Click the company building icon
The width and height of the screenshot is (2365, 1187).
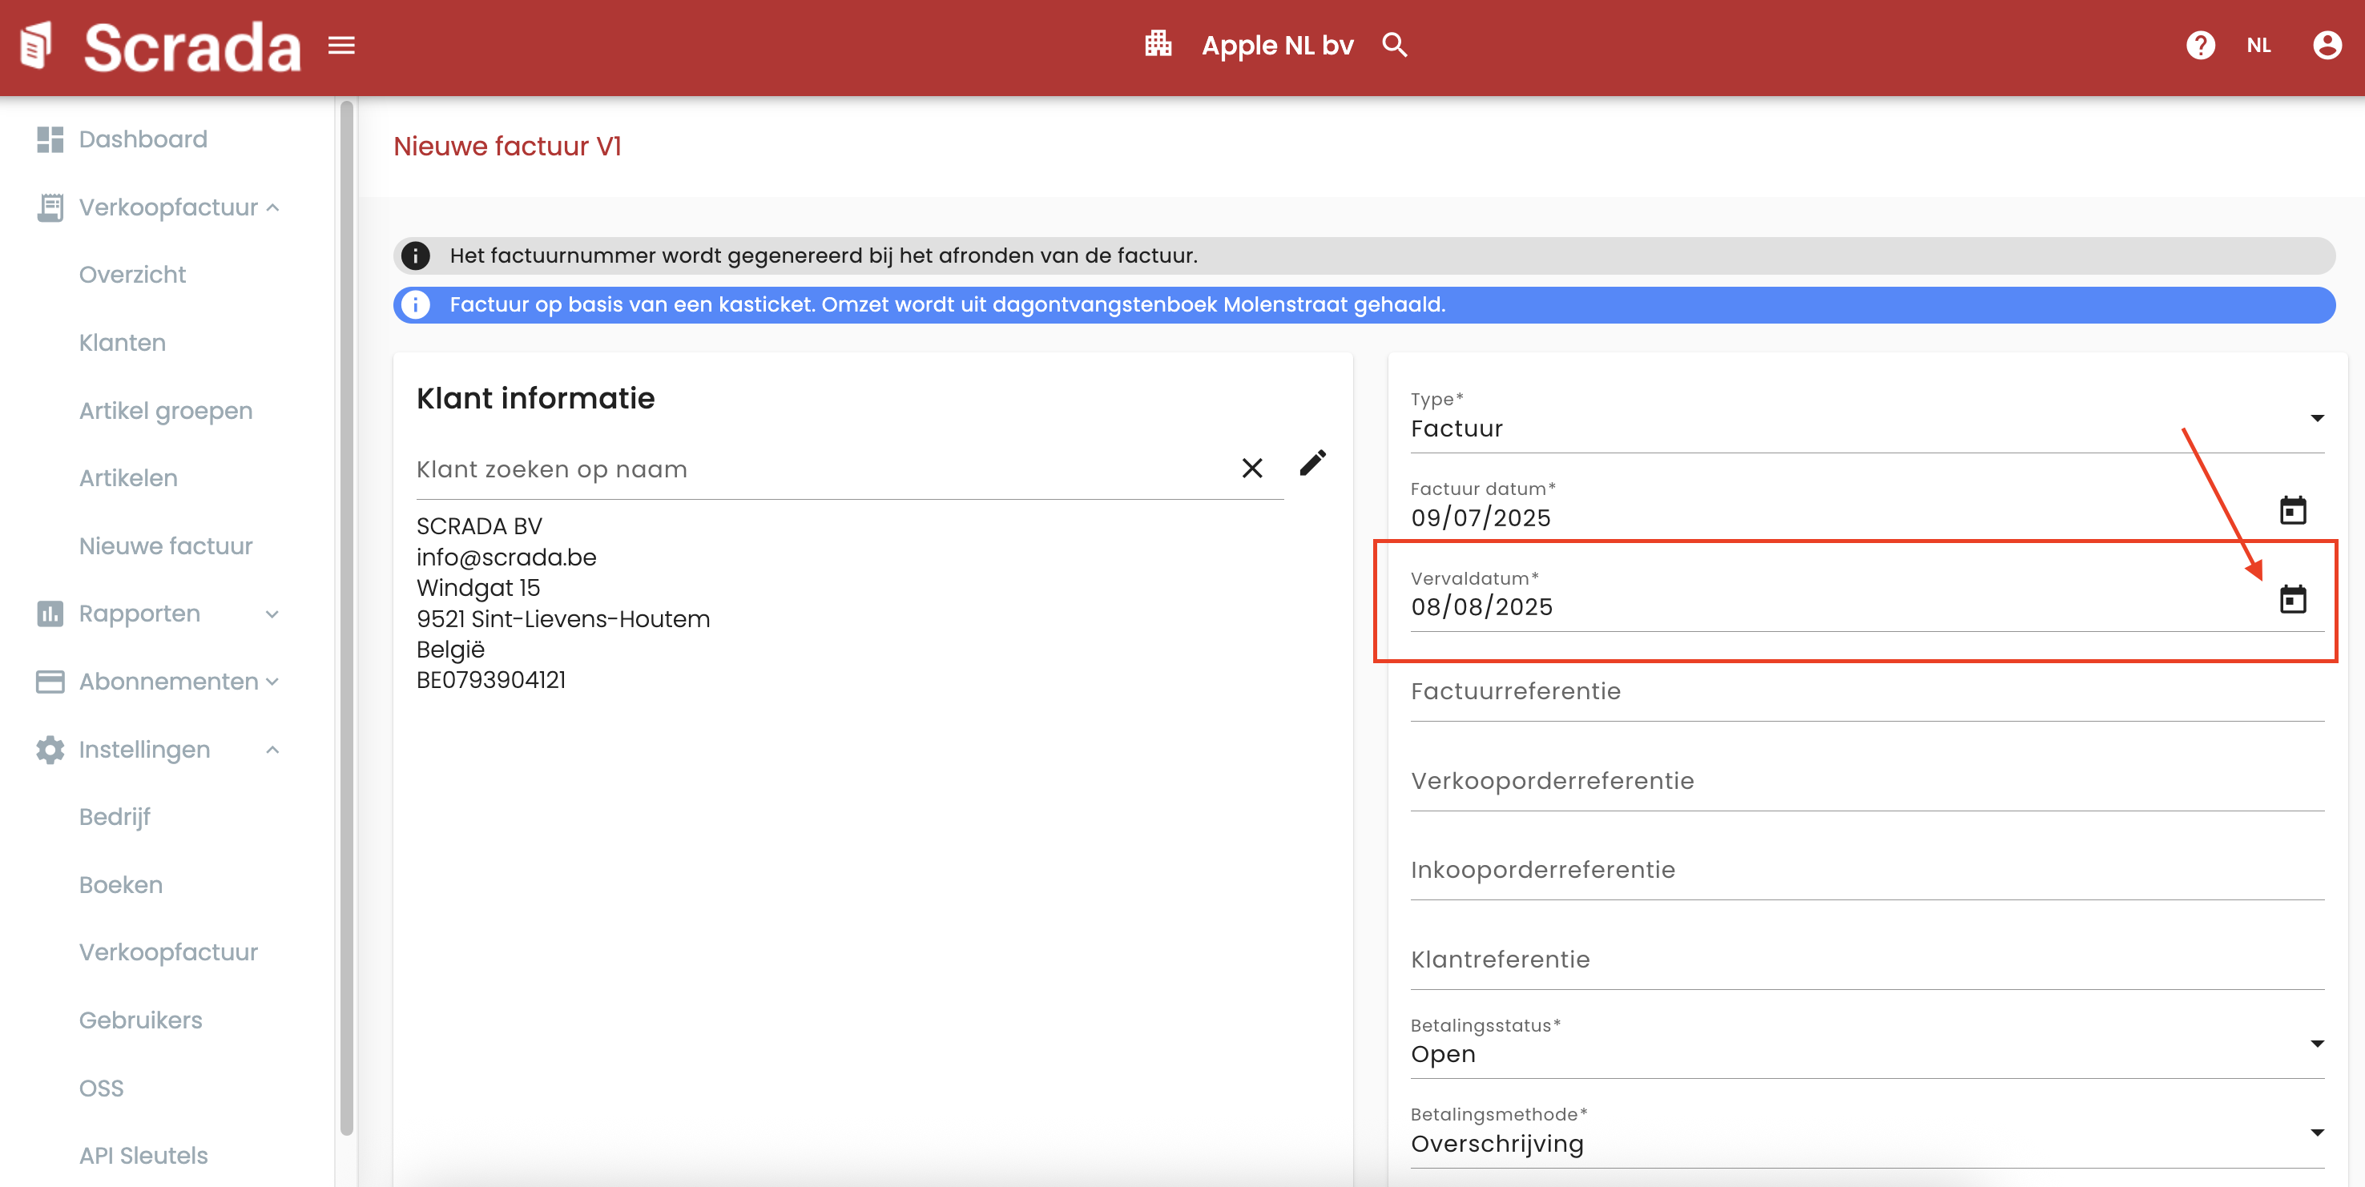click(1158, 44)
